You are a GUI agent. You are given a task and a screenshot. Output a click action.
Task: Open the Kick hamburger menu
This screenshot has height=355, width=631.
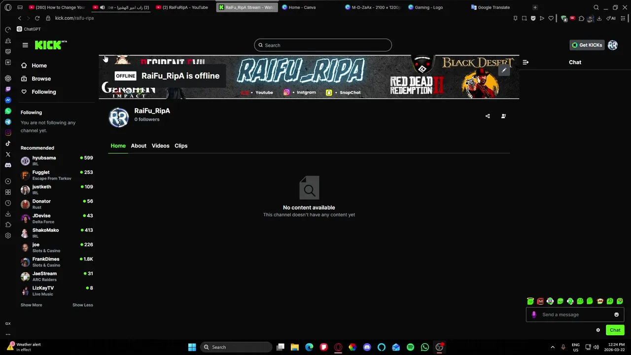pyautogui.click(x=25, y=45)
